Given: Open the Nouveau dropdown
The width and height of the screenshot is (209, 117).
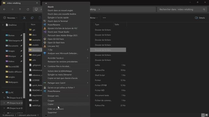Looking at the screenshot, I should [x=10, y=18].
